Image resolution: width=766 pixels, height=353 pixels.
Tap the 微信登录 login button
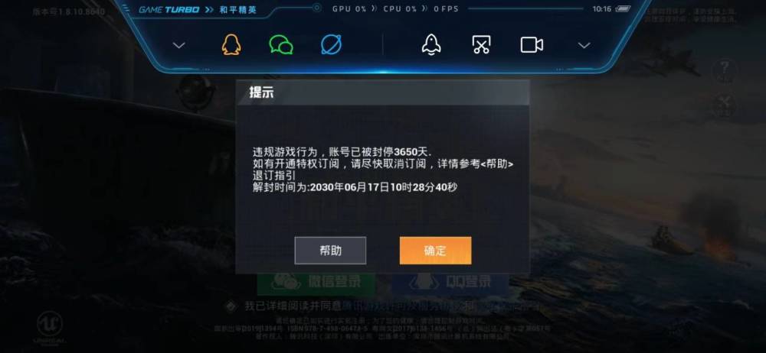(x=316, y=281)
